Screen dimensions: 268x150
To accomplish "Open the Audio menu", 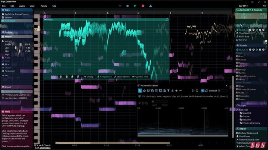I will tap(22, 6).
